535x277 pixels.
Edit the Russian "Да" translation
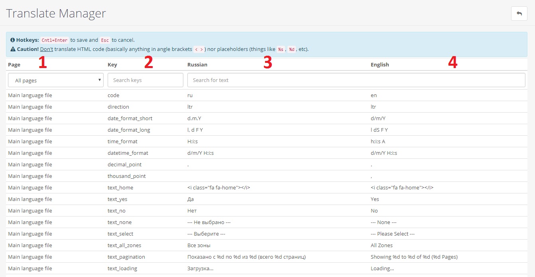[191, 199]
